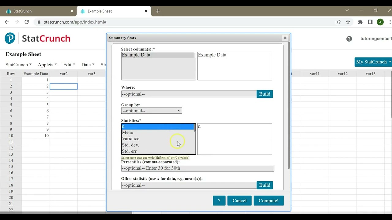
Task: Select Example Data in column list
Action: pyautogui.click(x=158, y=55)
